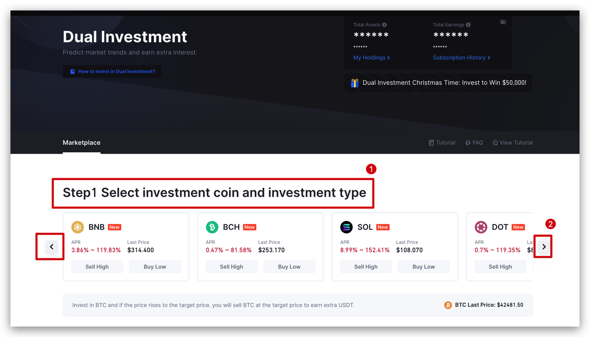590x337 pixels.
Task: Click How to invest in Dual Investment
Action: pyautogui.click(x=112, y=72)
